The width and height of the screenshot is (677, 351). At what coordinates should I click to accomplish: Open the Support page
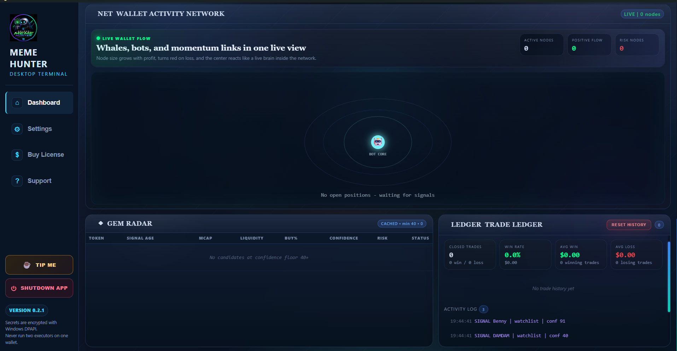click(x=39, y=181)
